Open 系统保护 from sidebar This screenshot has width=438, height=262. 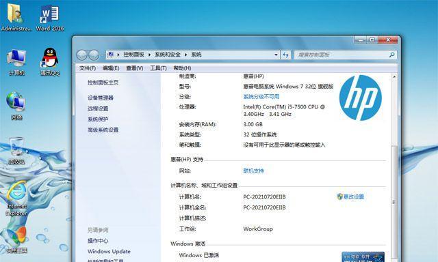[98, 119]
